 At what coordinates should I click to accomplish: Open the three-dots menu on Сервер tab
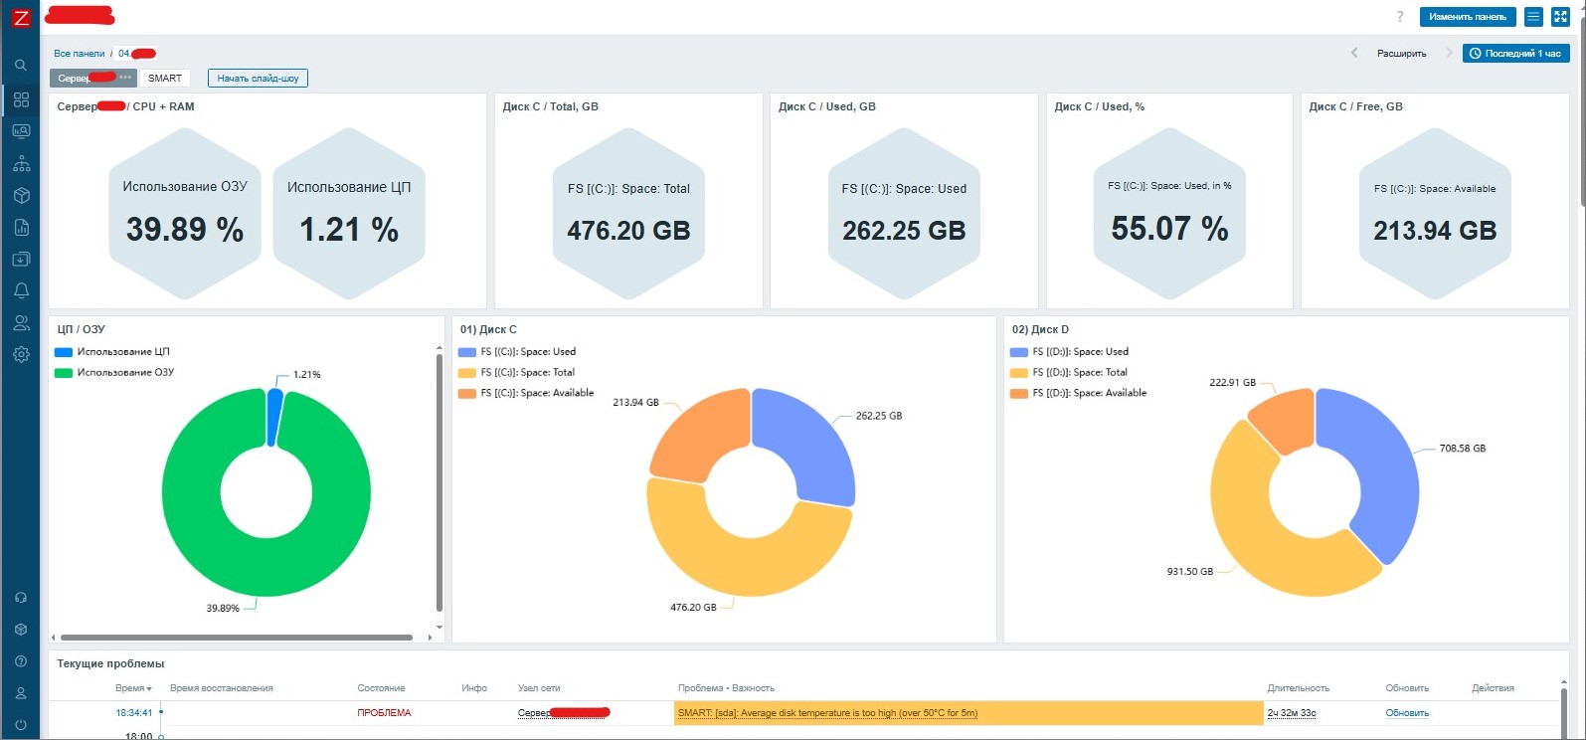click(125, 78)
